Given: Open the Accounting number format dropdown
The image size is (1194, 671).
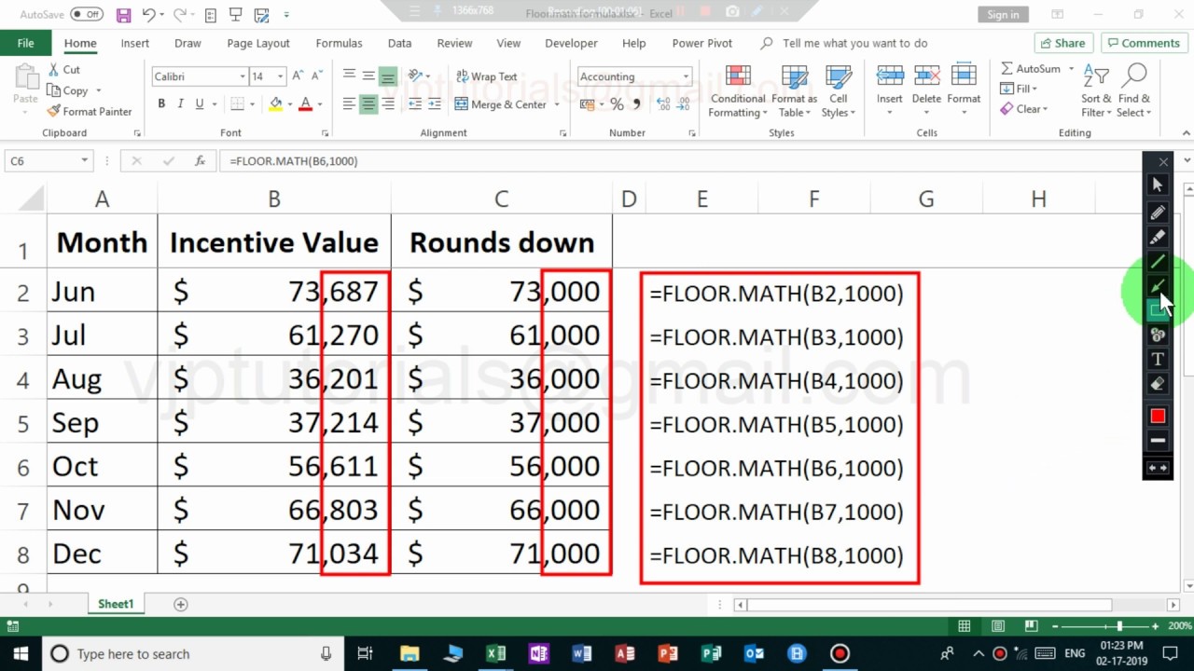Looking at the screenshot, I should [686, 76].
